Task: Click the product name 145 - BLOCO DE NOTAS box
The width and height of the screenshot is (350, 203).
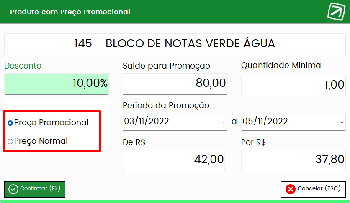Action: (x=175, y=44)
